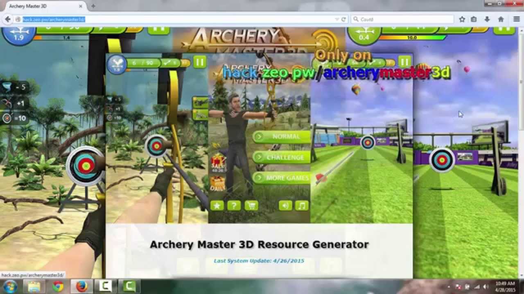
Task: Click the target on the purple stadium wall
Action: click(x=442, y=160)
